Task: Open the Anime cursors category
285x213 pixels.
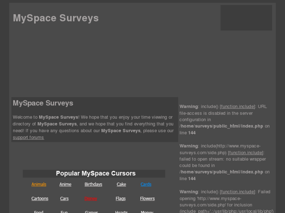Action: (x=65, y=184)
